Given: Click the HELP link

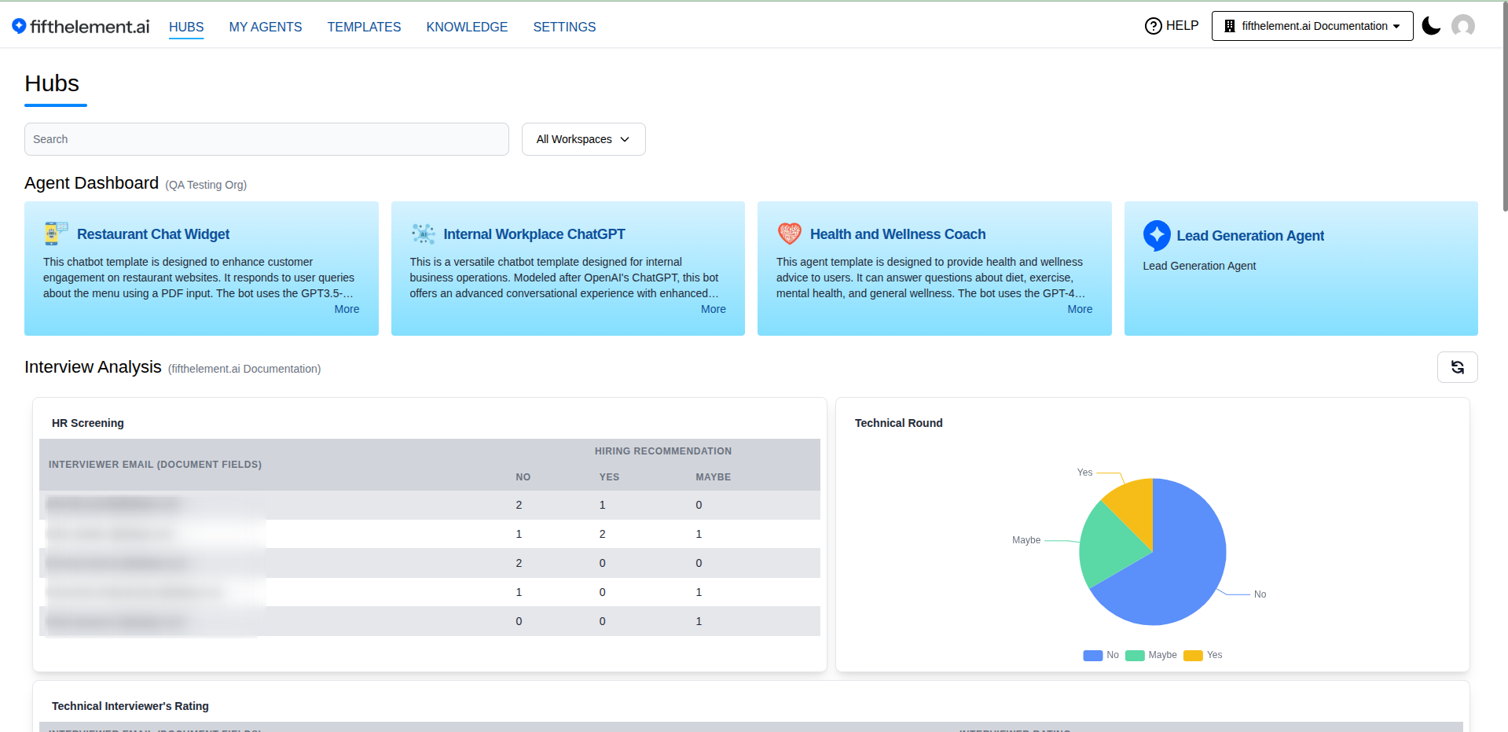Looking at the screenshot, I should click(1182, 26).
